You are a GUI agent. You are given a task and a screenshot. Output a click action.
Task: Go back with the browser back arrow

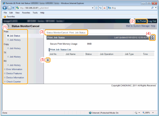pos(5,8)
